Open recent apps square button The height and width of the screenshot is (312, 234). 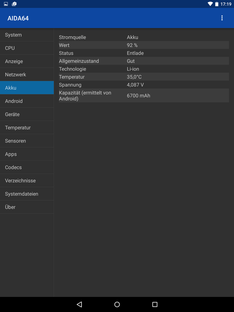[155, 304]
